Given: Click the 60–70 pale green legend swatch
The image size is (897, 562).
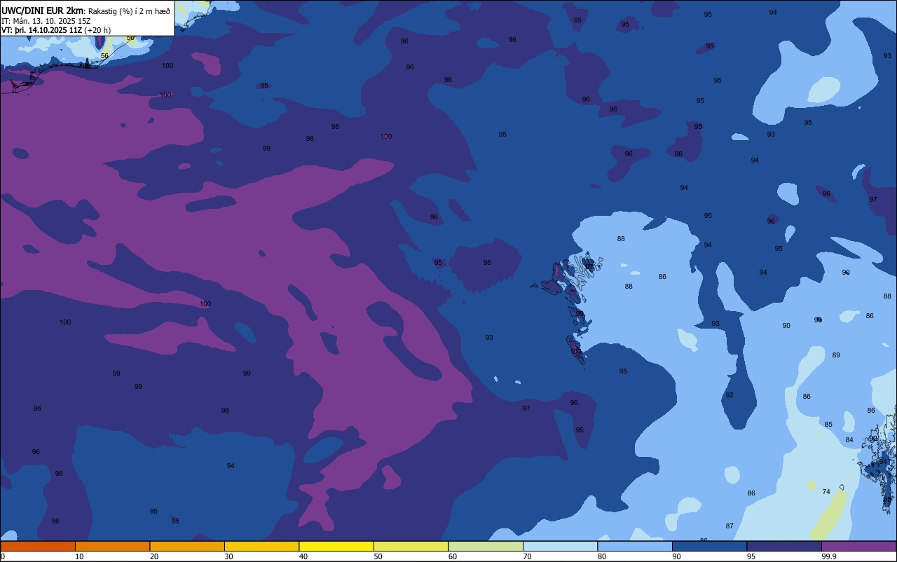Looking at the screenshot, I should tap(486, 546).
